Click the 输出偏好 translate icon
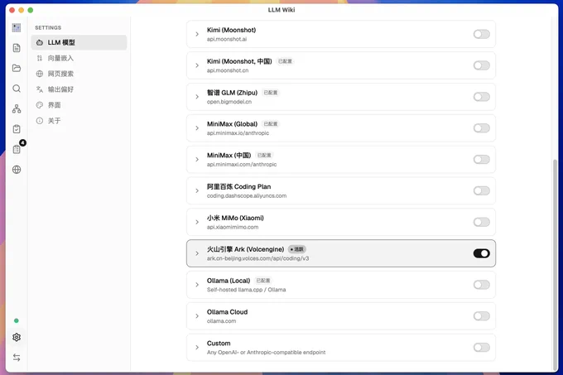563x375 pixels. pos(40,89)
